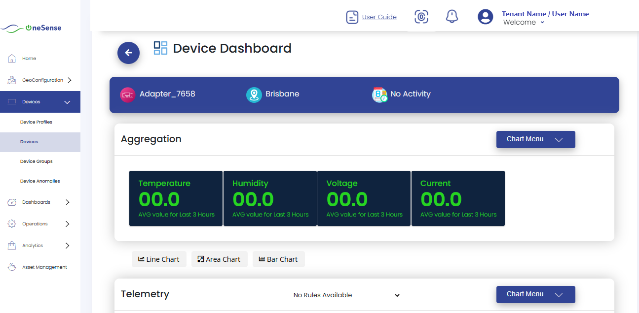The width and height of the screenshot is (639, 313).
Task: Click the Adapter_7658 device icon
Action: click(x=128, y=94)
